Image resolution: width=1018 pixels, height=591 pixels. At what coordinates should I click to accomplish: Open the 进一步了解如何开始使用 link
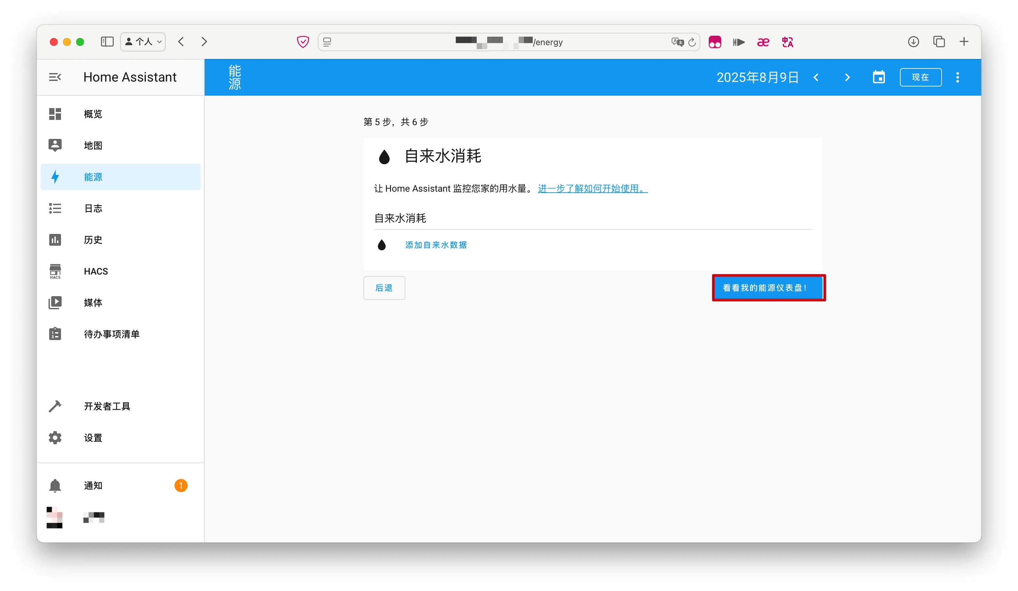(592, 188)
